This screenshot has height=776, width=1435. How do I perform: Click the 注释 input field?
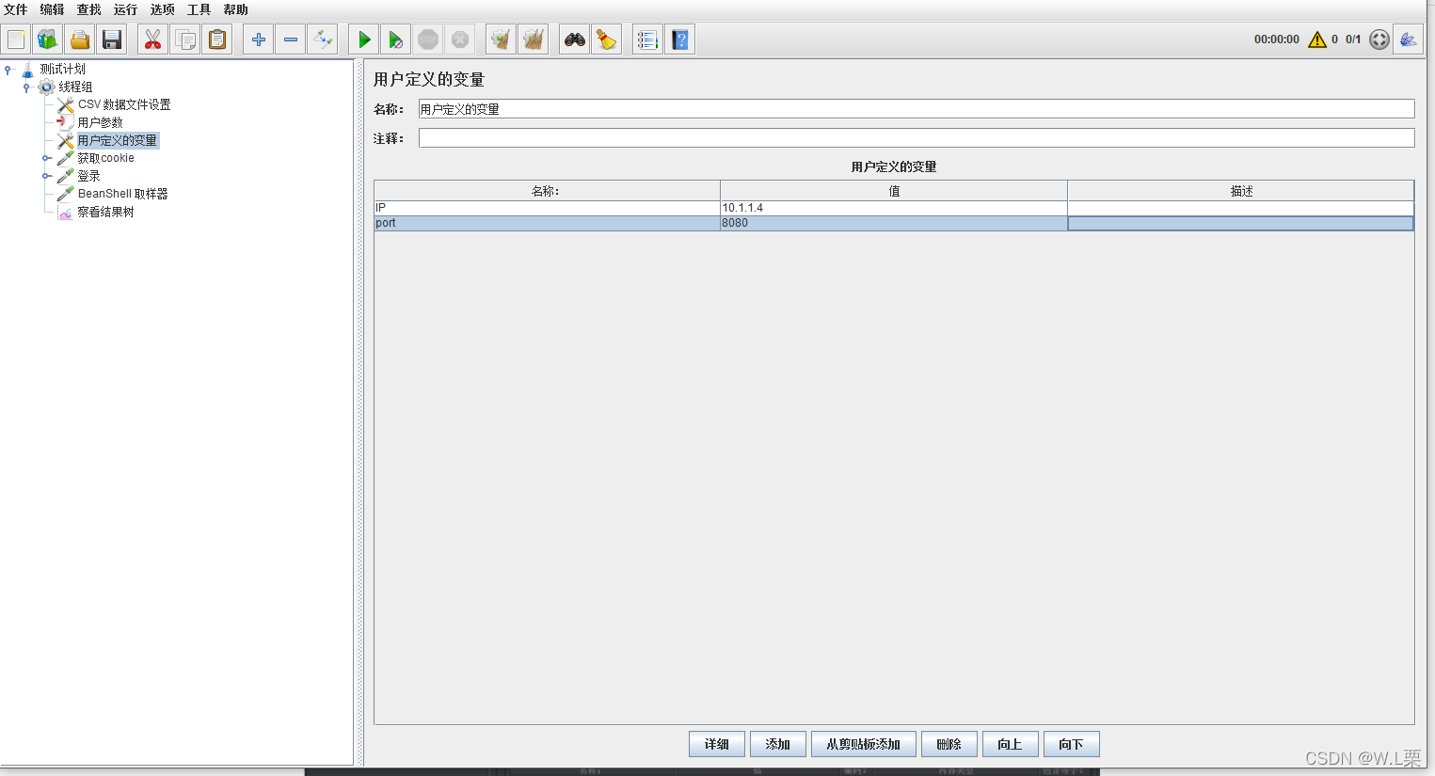point(917,138)
